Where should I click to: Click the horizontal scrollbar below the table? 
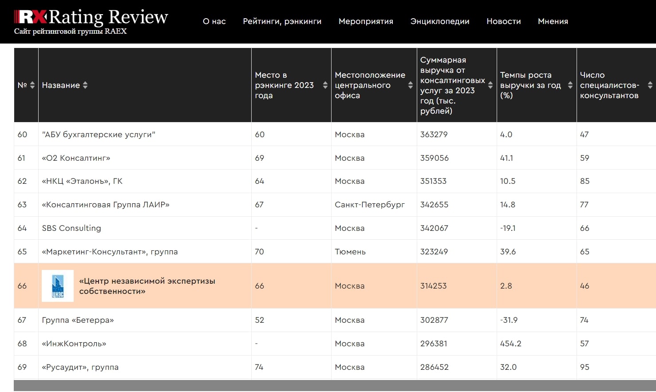click(x=335, y=385)
